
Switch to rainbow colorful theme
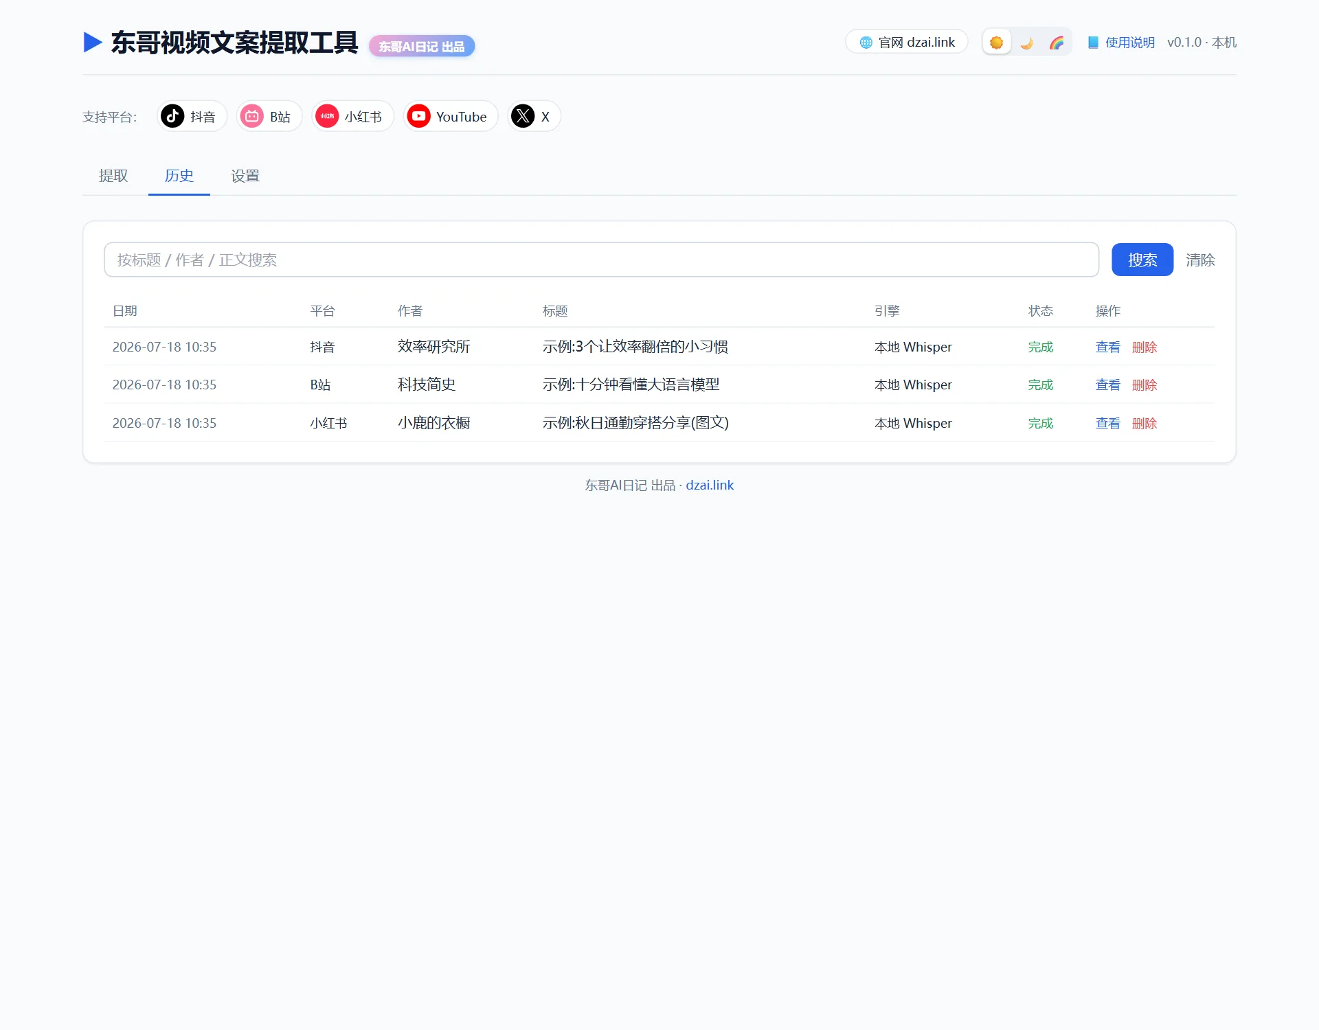[x=1057, y=43]
